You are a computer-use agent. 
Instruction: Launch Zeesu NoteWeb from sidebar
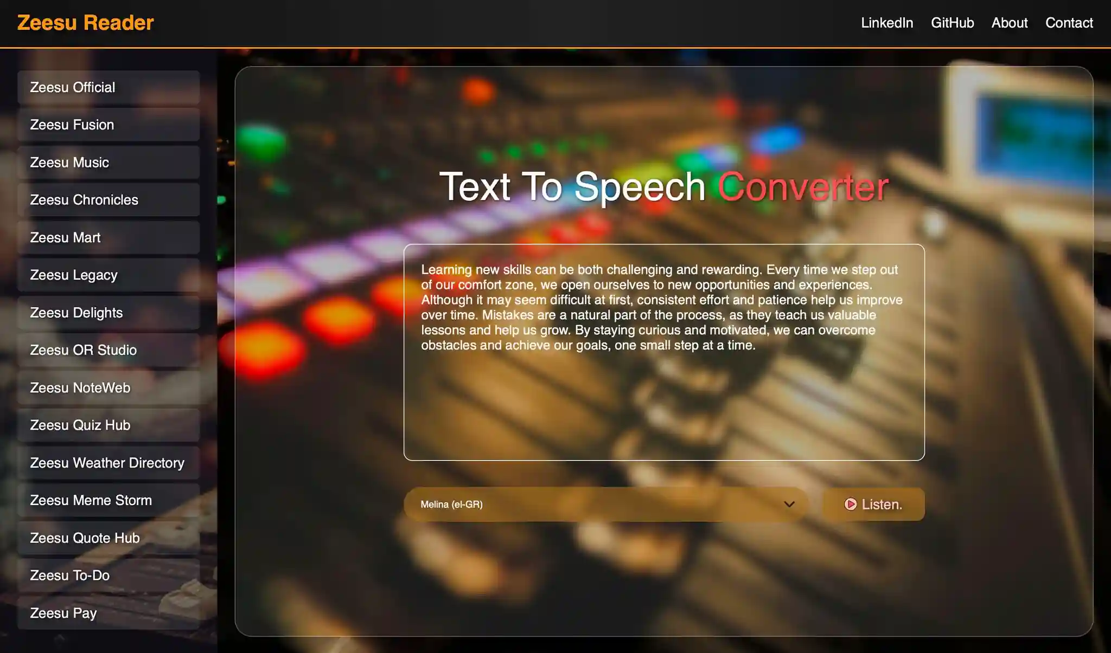point(108,388)
